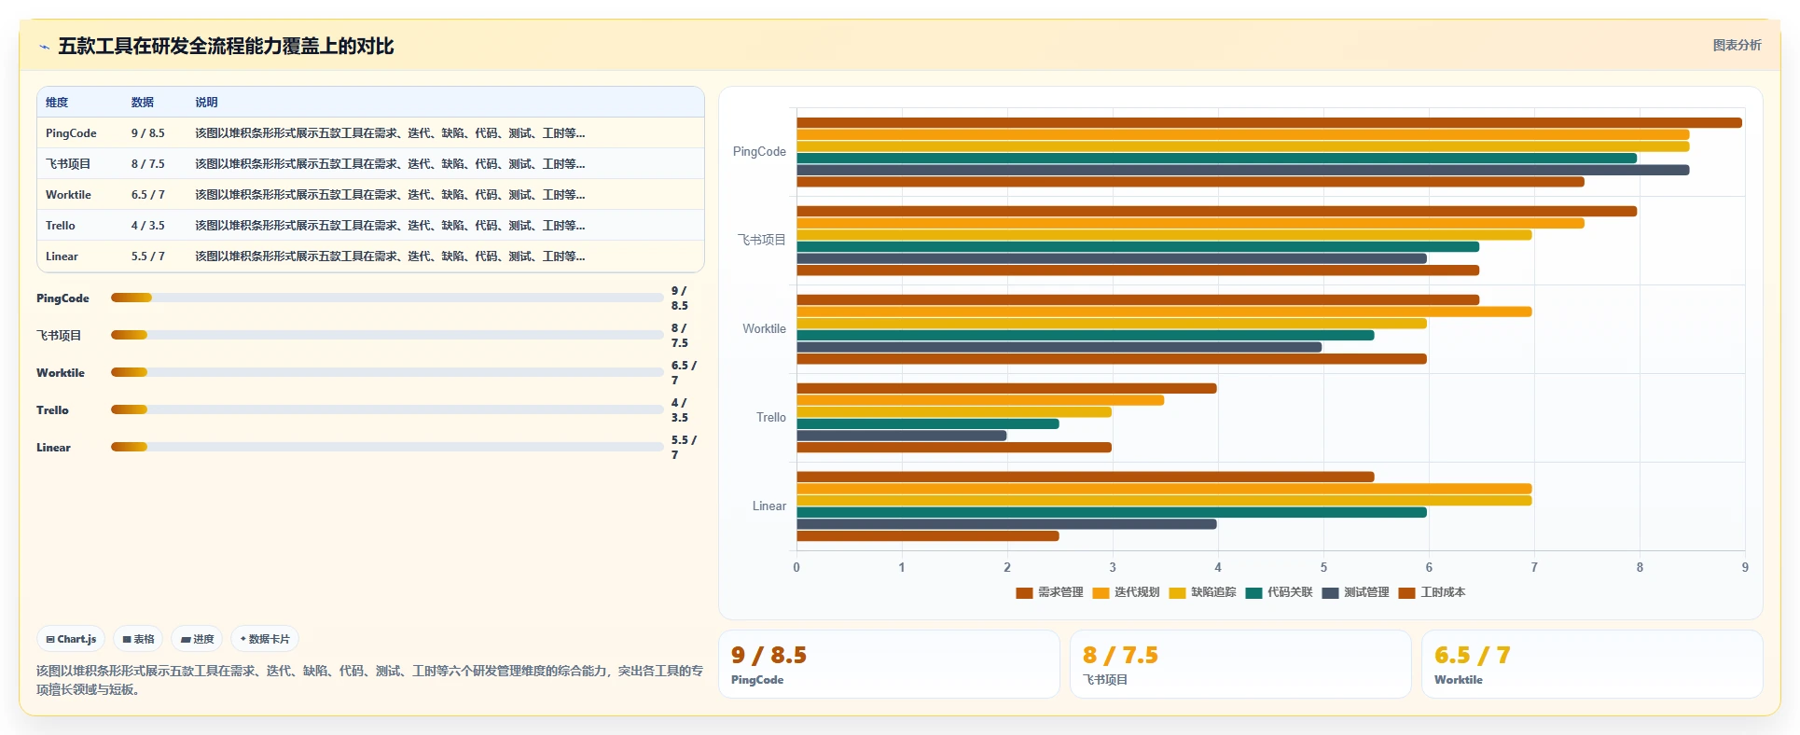Toggle the 需求管理 legend swatch
1800x735 pixels.
[1024, 593]
